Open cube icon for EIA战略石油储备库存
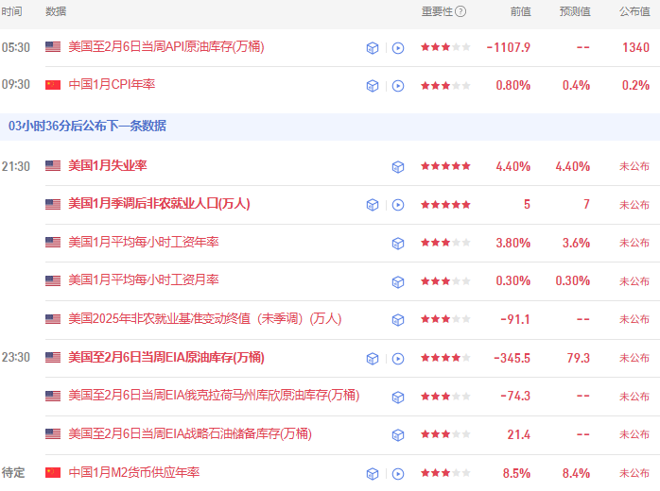This screenshot has height=491, width=660. click(x=398, y=434)
